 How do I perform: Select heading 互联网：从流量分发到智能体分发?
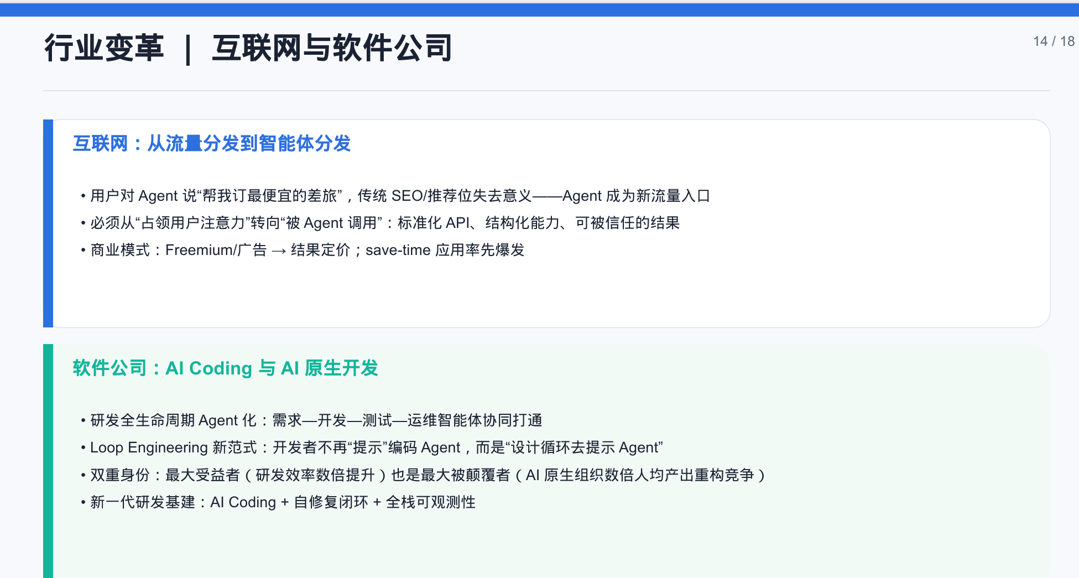pos(212,144)
